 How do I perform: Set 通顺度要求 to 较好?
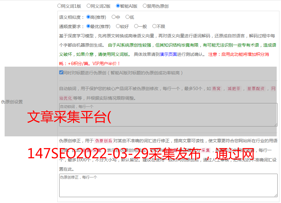(118, 26)
